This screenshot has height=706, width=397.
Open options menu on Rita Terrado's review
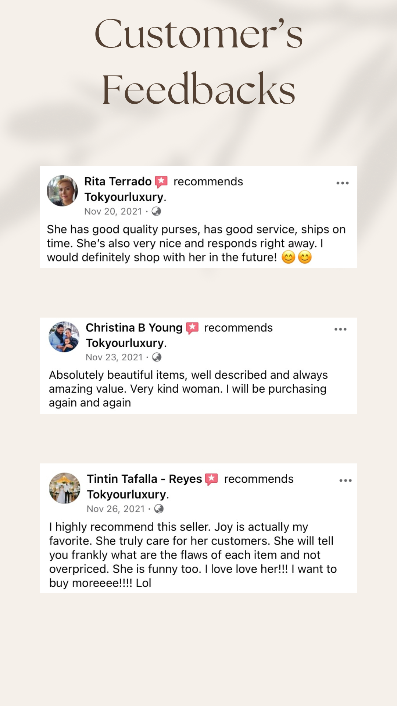click(x=342, y=183)
